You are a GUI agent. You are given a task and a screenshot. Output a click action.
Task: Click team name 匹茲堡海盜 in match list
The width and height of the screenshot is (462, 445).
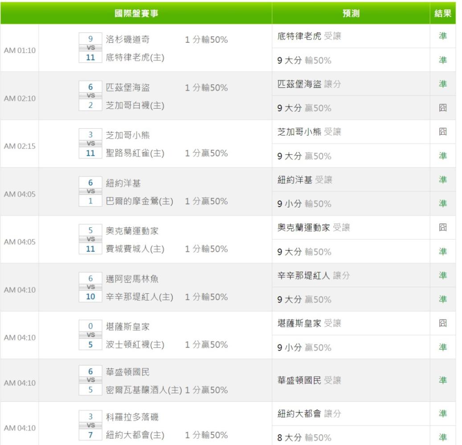click(x=127, y=87)
